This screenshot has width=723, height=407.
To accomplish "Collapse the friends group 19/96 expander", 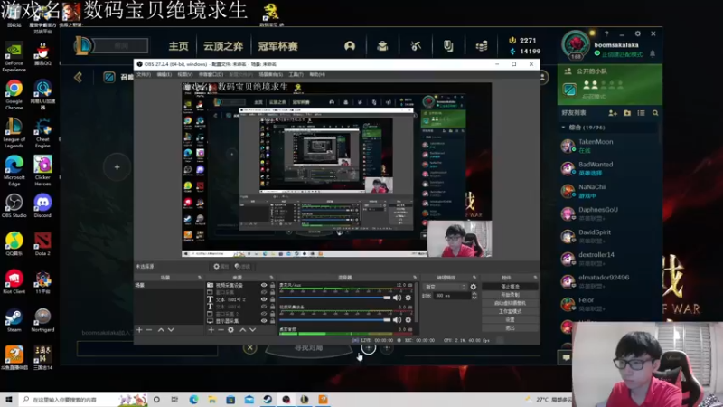I will pos(563,128).
